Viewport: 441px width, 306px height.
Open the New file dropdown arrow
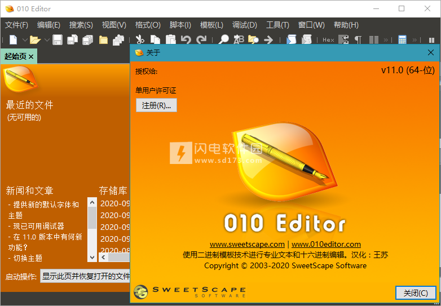pyautogui.click(x=25, y=40)
